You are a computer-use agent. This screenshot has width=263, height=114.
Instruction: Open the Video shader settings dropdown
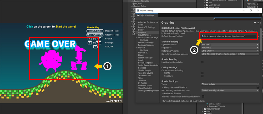tap(230, 84)
